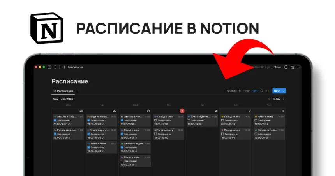Click the icon on the Заехать в нал… card
The width and height of the screenshot is (335, 176).
[122, 117]
